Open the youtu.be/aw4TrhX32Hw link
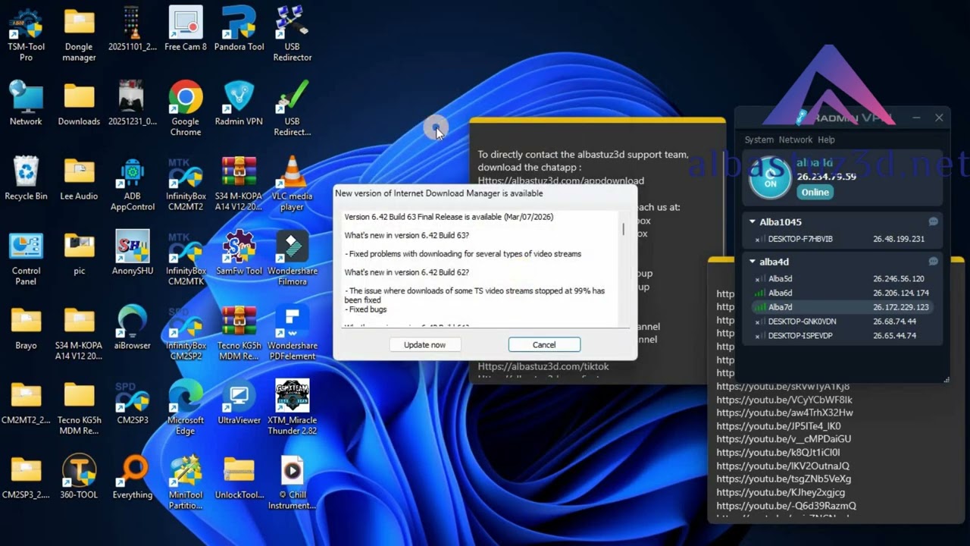970x546 pixels. pyautogui.click(x=784, y=413)
